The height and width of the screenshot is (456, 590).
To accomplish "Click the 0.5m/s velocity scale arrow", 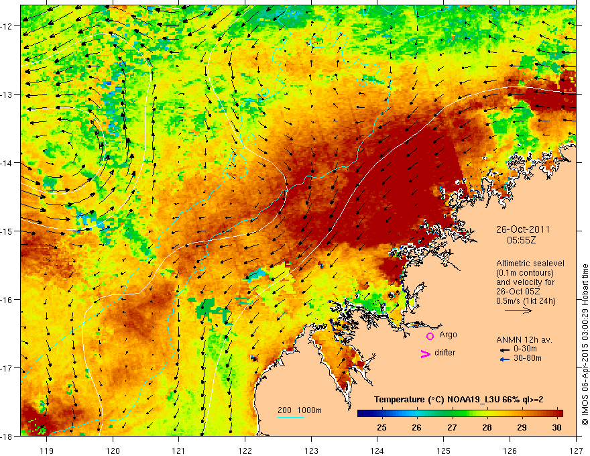I will (518, 310).
